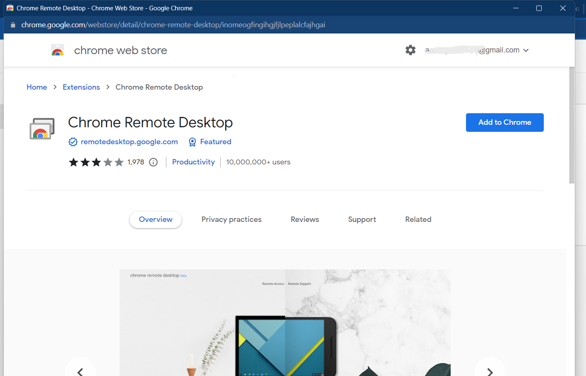View the Related tab
The image size is (586, 376).
tap(418, 219)
